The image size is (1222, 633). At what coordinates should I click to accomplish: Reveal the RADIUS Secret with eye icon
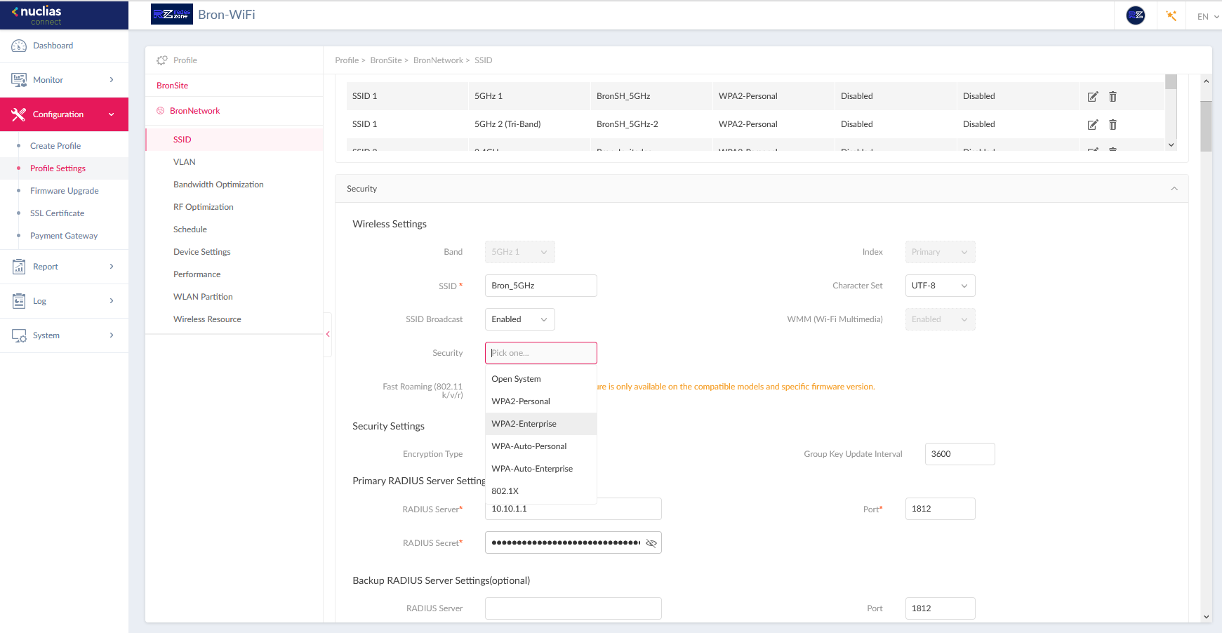(651, 543)
